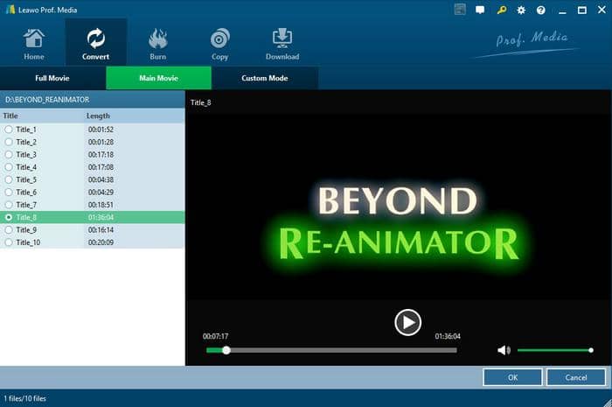Open help question mark icon
This screenshot has height=407, width=612.
pyautogui.click(x=541, y=11)
